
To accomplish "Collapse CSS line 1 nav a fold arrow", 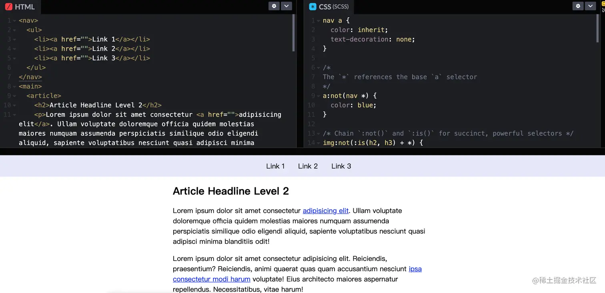I will point(319,21).
